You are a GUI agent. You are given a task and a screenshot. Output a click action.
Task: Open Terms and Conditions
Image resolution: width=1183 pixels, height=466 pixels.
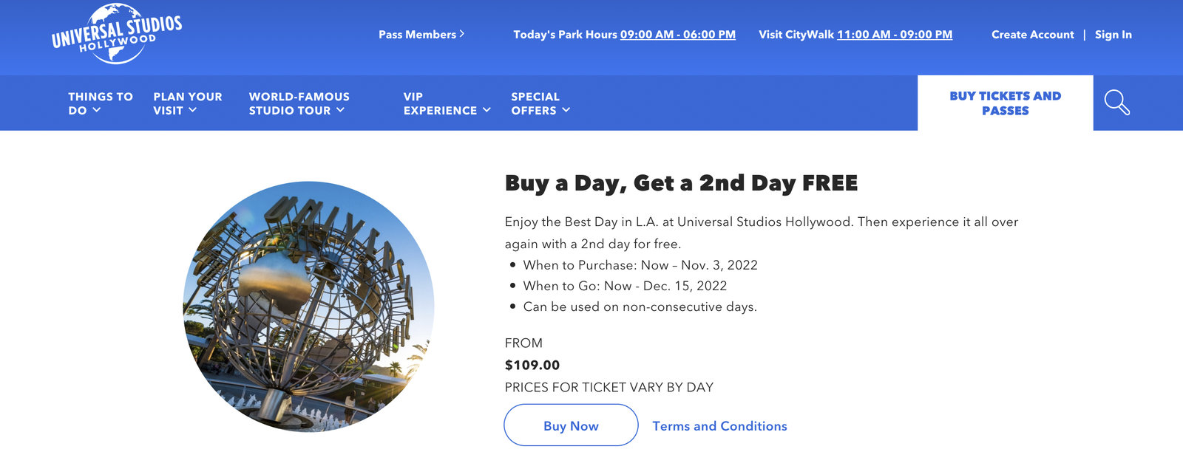point(719,425)
